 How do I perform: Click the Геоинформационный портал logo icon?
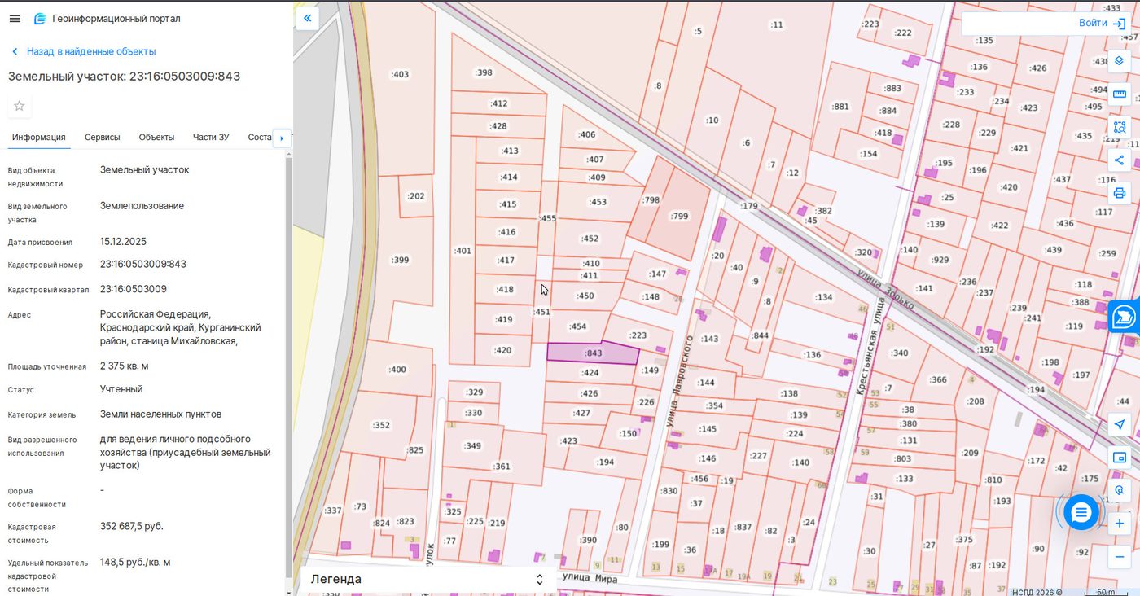(x=40, y=19)
